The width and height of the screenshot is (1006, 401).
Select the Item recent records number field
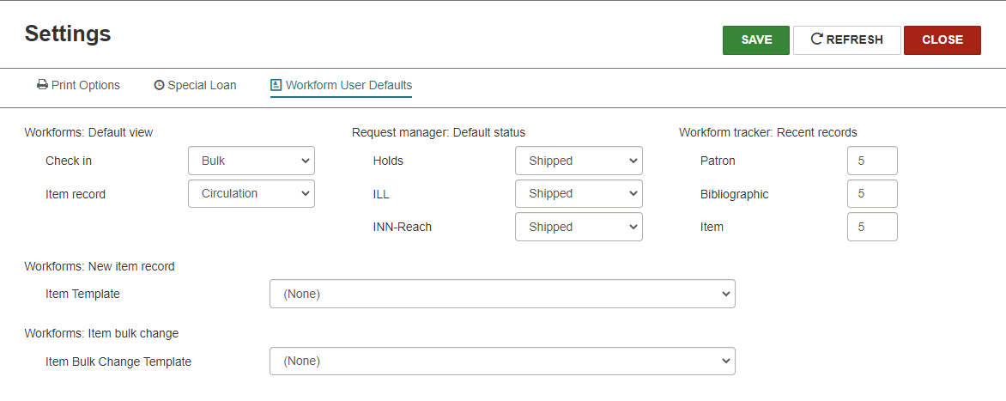[872, 227]
